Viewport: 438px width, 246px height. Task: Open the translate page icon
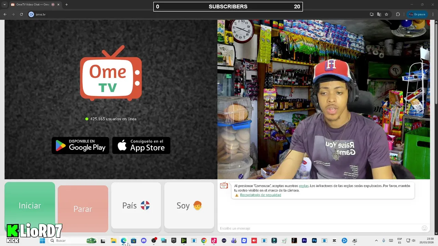point(379,14)
